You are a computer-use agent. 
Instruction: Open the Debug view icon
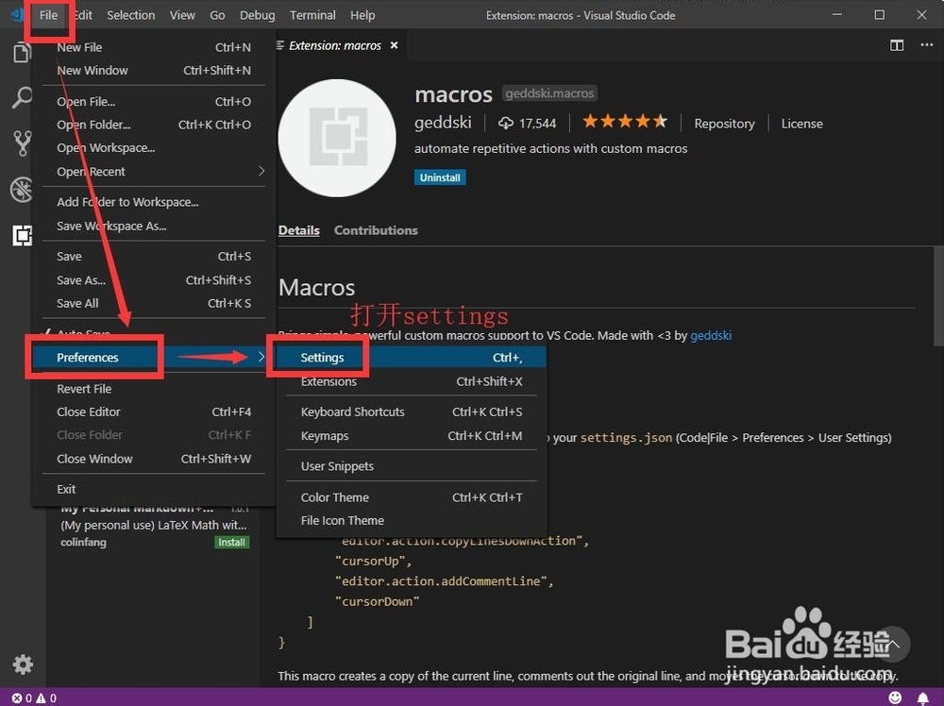coord(22,189)
